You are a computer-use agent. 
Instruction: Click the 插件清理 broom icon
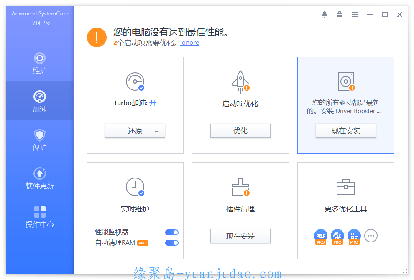pyautogui.click(x=240, y=187)
